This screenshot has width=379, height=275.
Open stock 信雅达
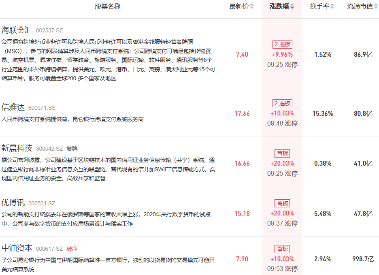click(x=13, y=107)
